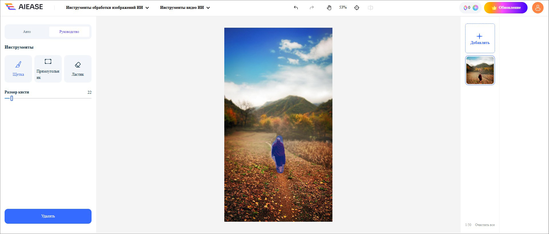
Task: Click the Очистить все link
Action: point(485,225)
